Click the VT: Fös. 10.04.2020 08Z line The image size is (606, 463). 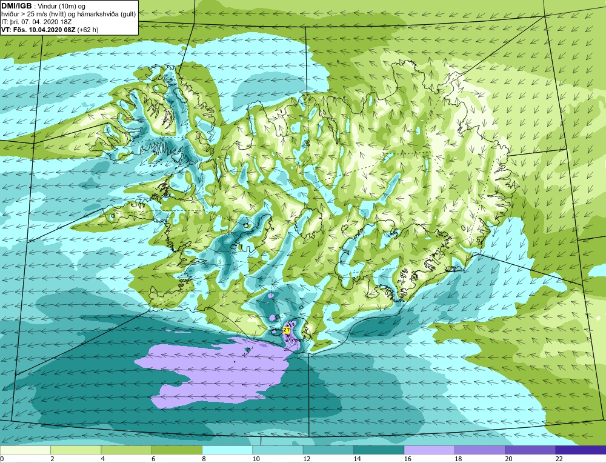[50, 30]
